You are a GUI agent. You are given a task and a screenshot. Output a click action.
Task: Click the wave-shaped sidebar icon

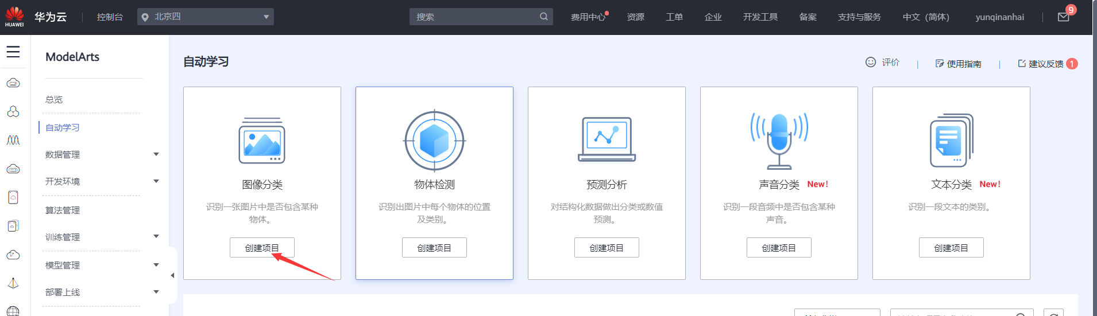pyautogui.click(x=13, y=140)
